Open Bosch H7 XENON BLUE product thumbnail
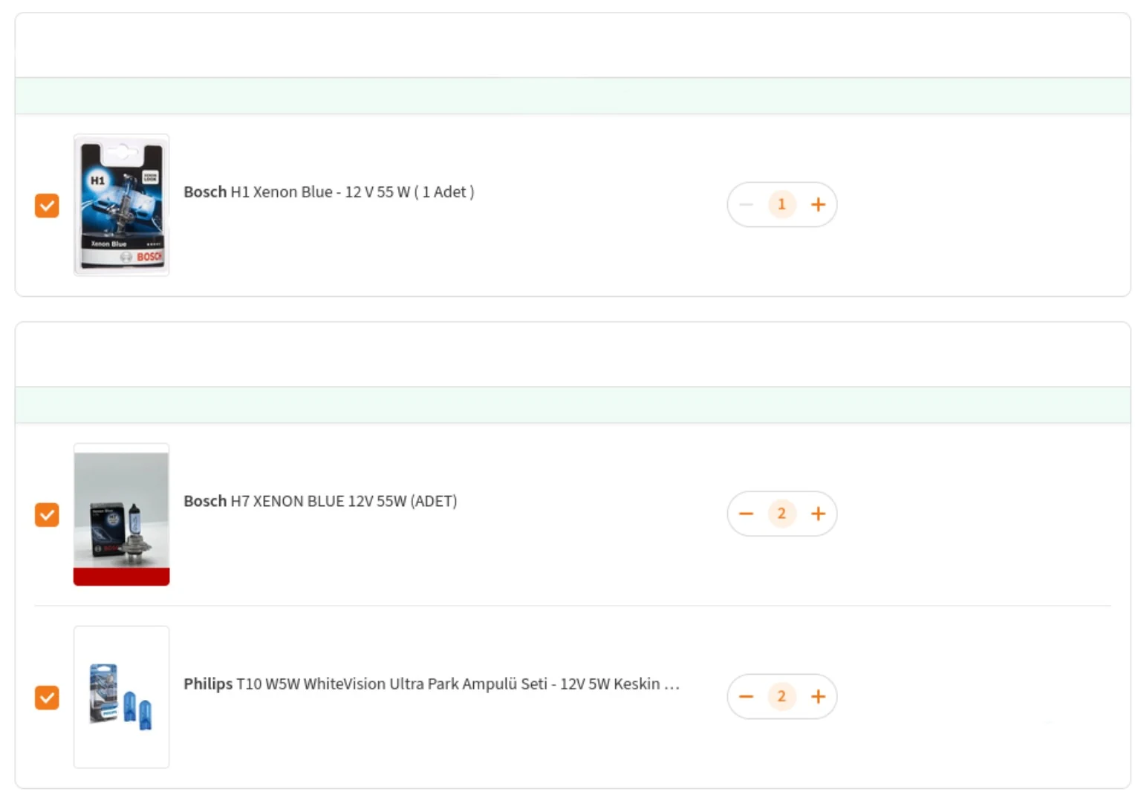The width and height of the screenshot is (1141, 806). point(121,514)
